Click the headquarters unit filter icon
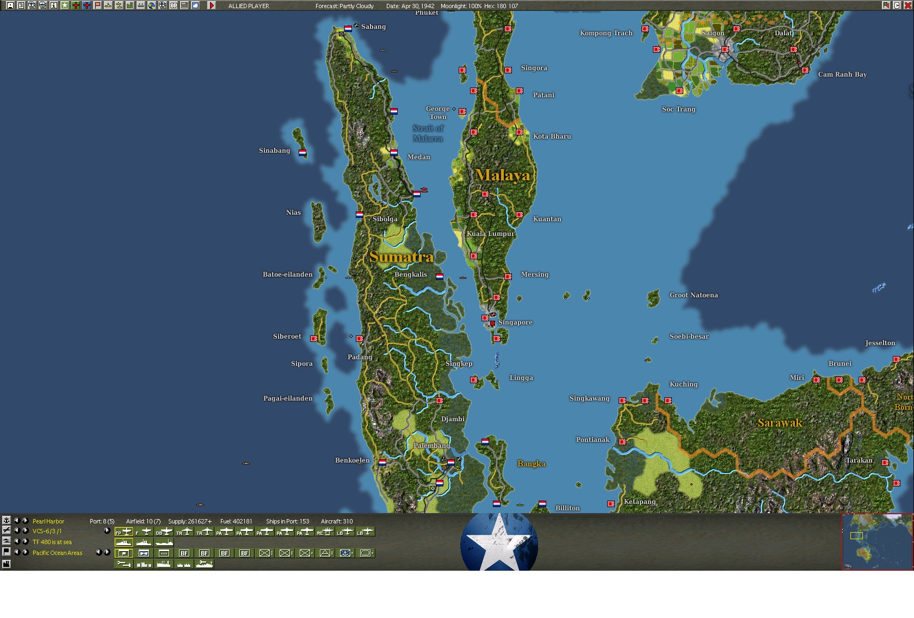Image resolution: width=914 pixels, height=618 pixels. tap(123, 553)
